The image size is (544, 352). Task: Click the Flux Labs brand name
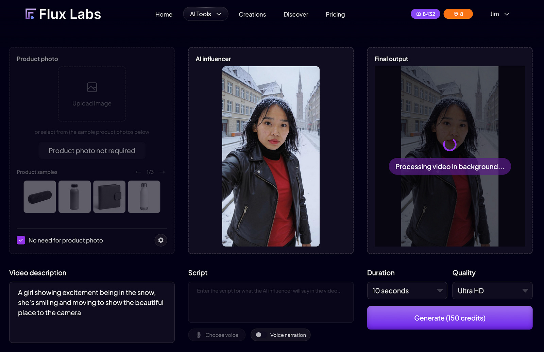coord(70,14)
